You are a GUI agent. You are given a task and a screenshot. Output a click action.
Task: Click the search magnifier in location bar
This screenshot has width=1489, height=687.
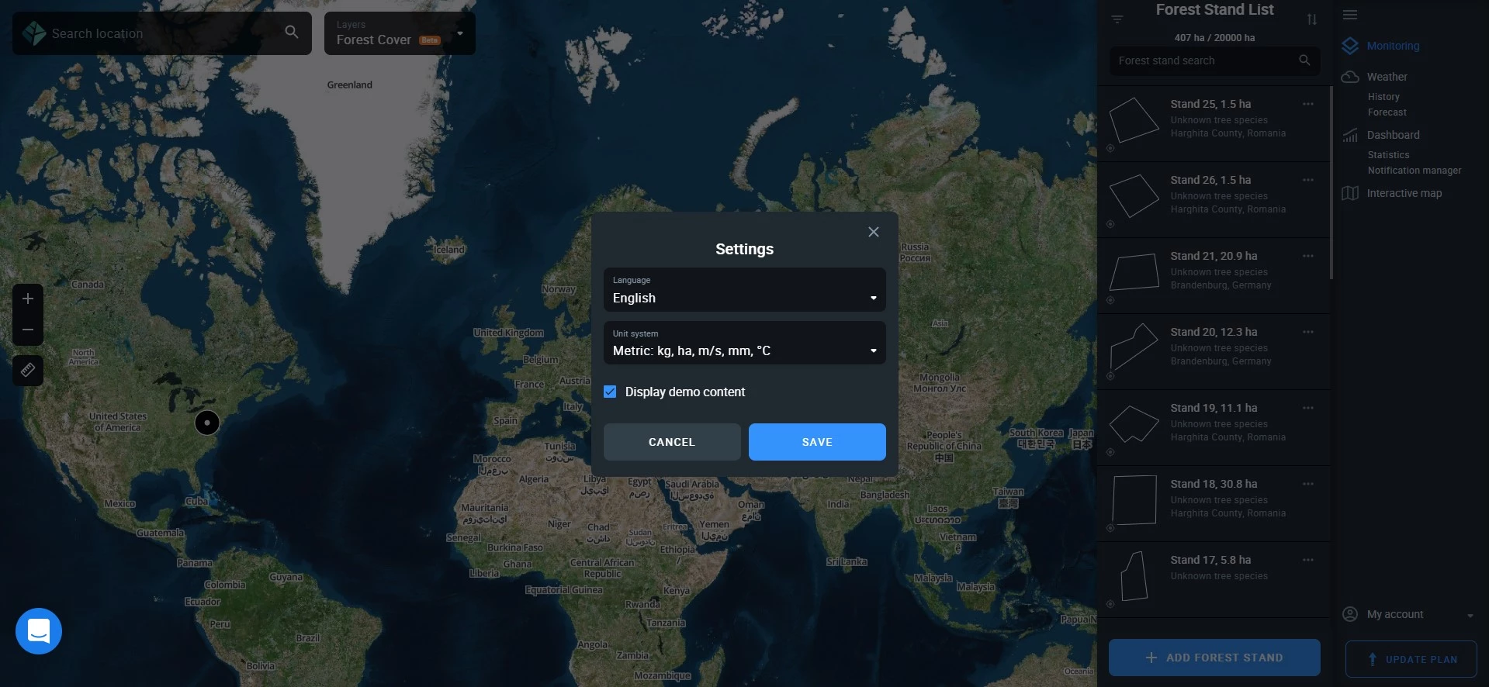point(292,33)
